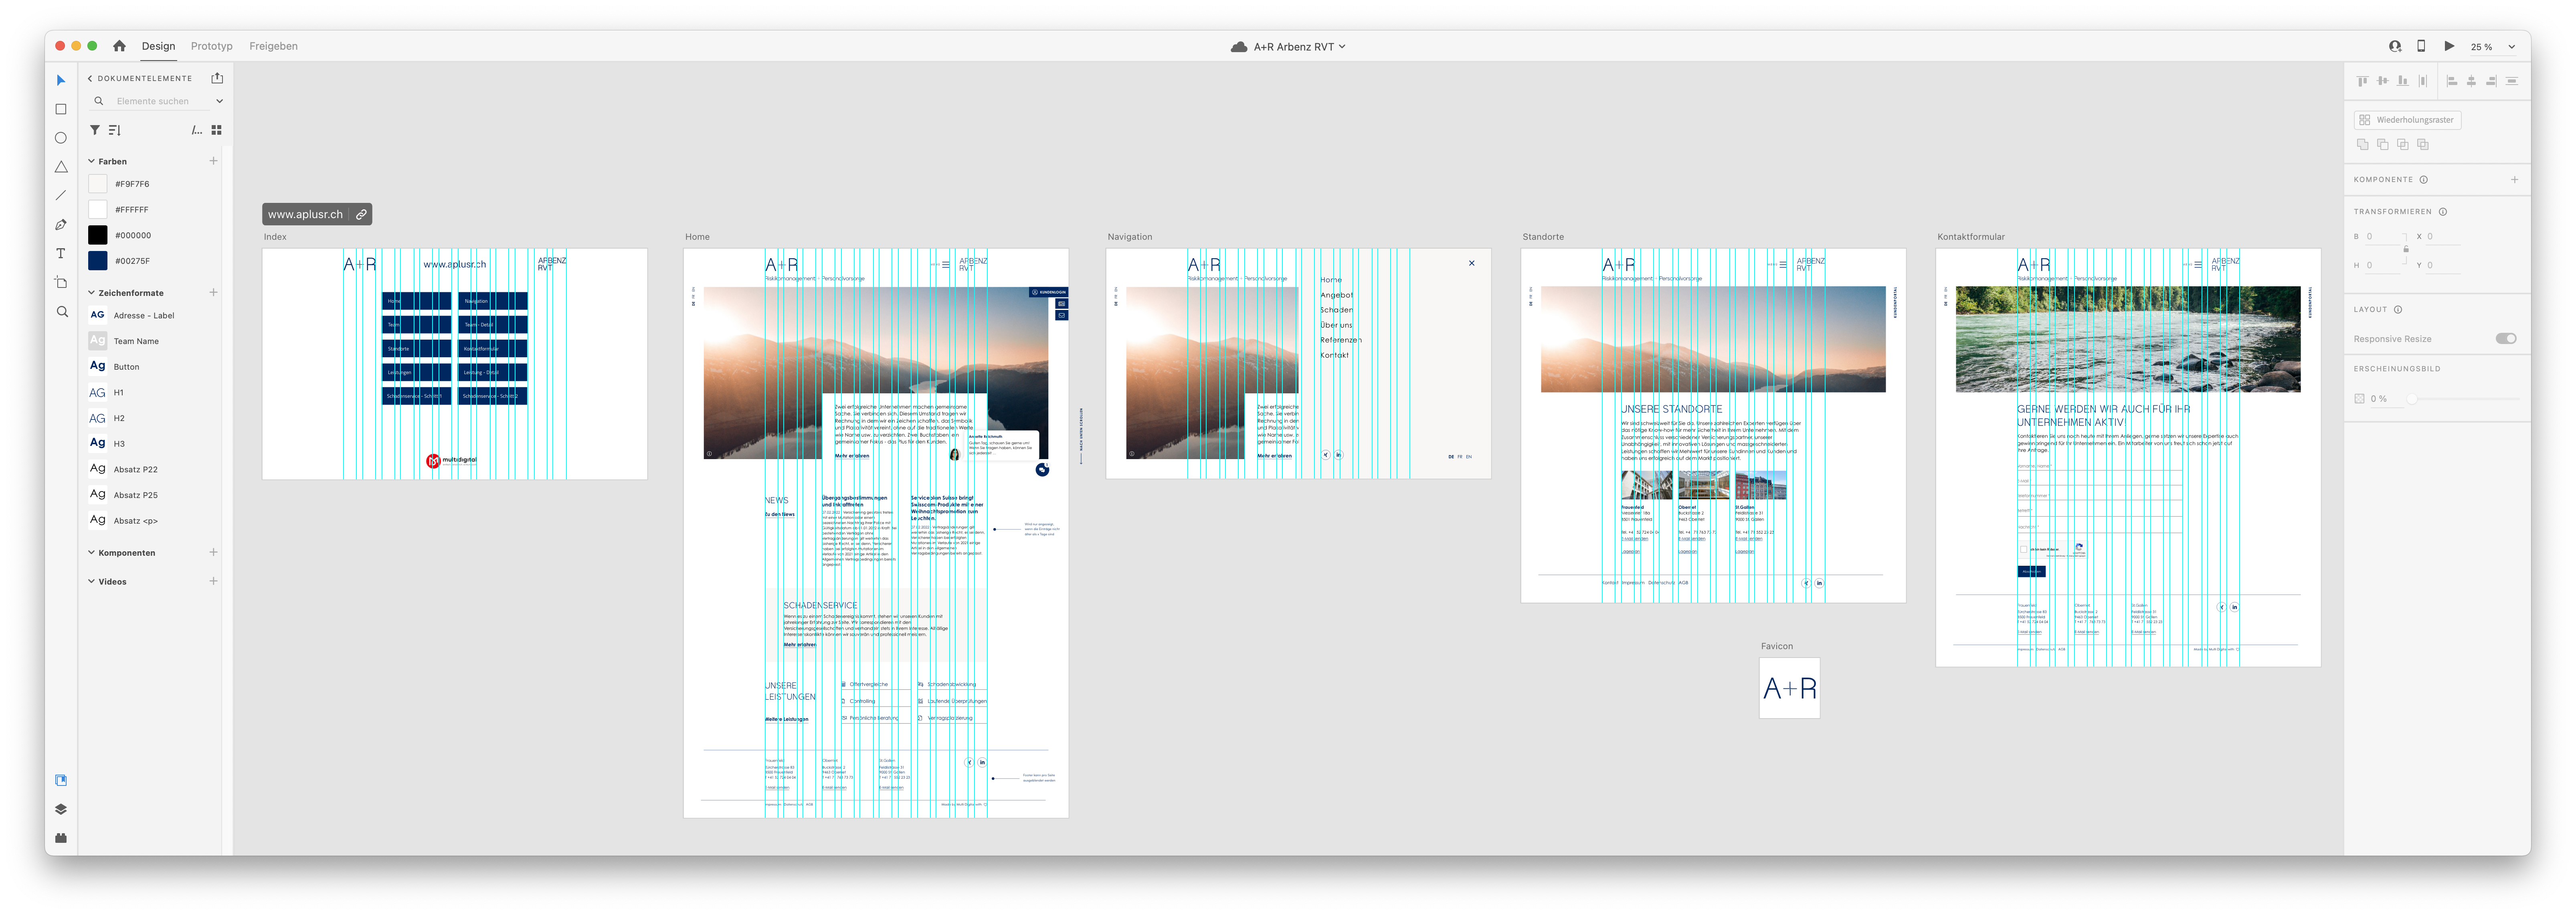The image size is (2576, 915).
Task: Switch document elements to grid view
Action: (x=216, y=130)
